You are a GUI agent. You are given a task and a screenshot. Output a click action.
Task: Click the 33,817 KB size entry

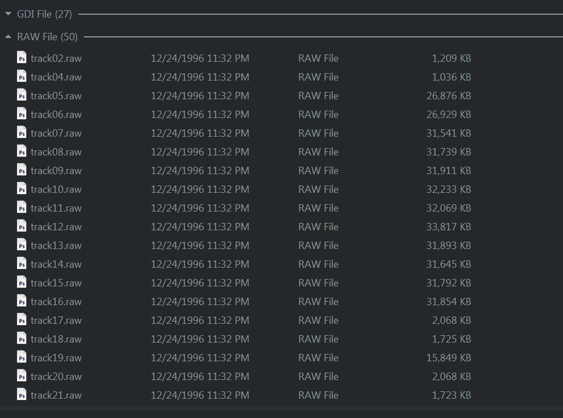pyautogui.click(x=448, y=227)
